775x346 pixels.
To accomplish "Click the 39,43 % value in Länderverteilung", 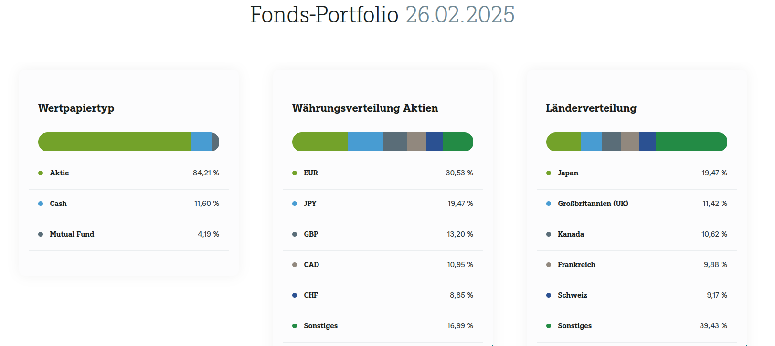I will click(x=713, y=326).
